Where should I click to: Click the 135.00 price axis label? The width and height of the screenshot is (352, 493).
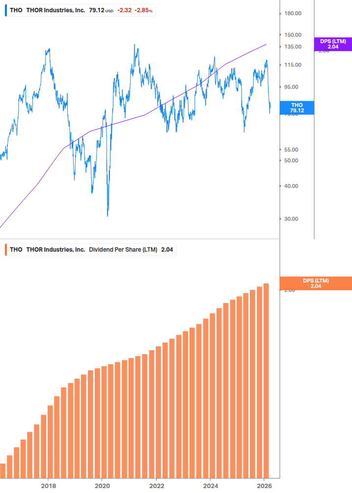point(293,47)
